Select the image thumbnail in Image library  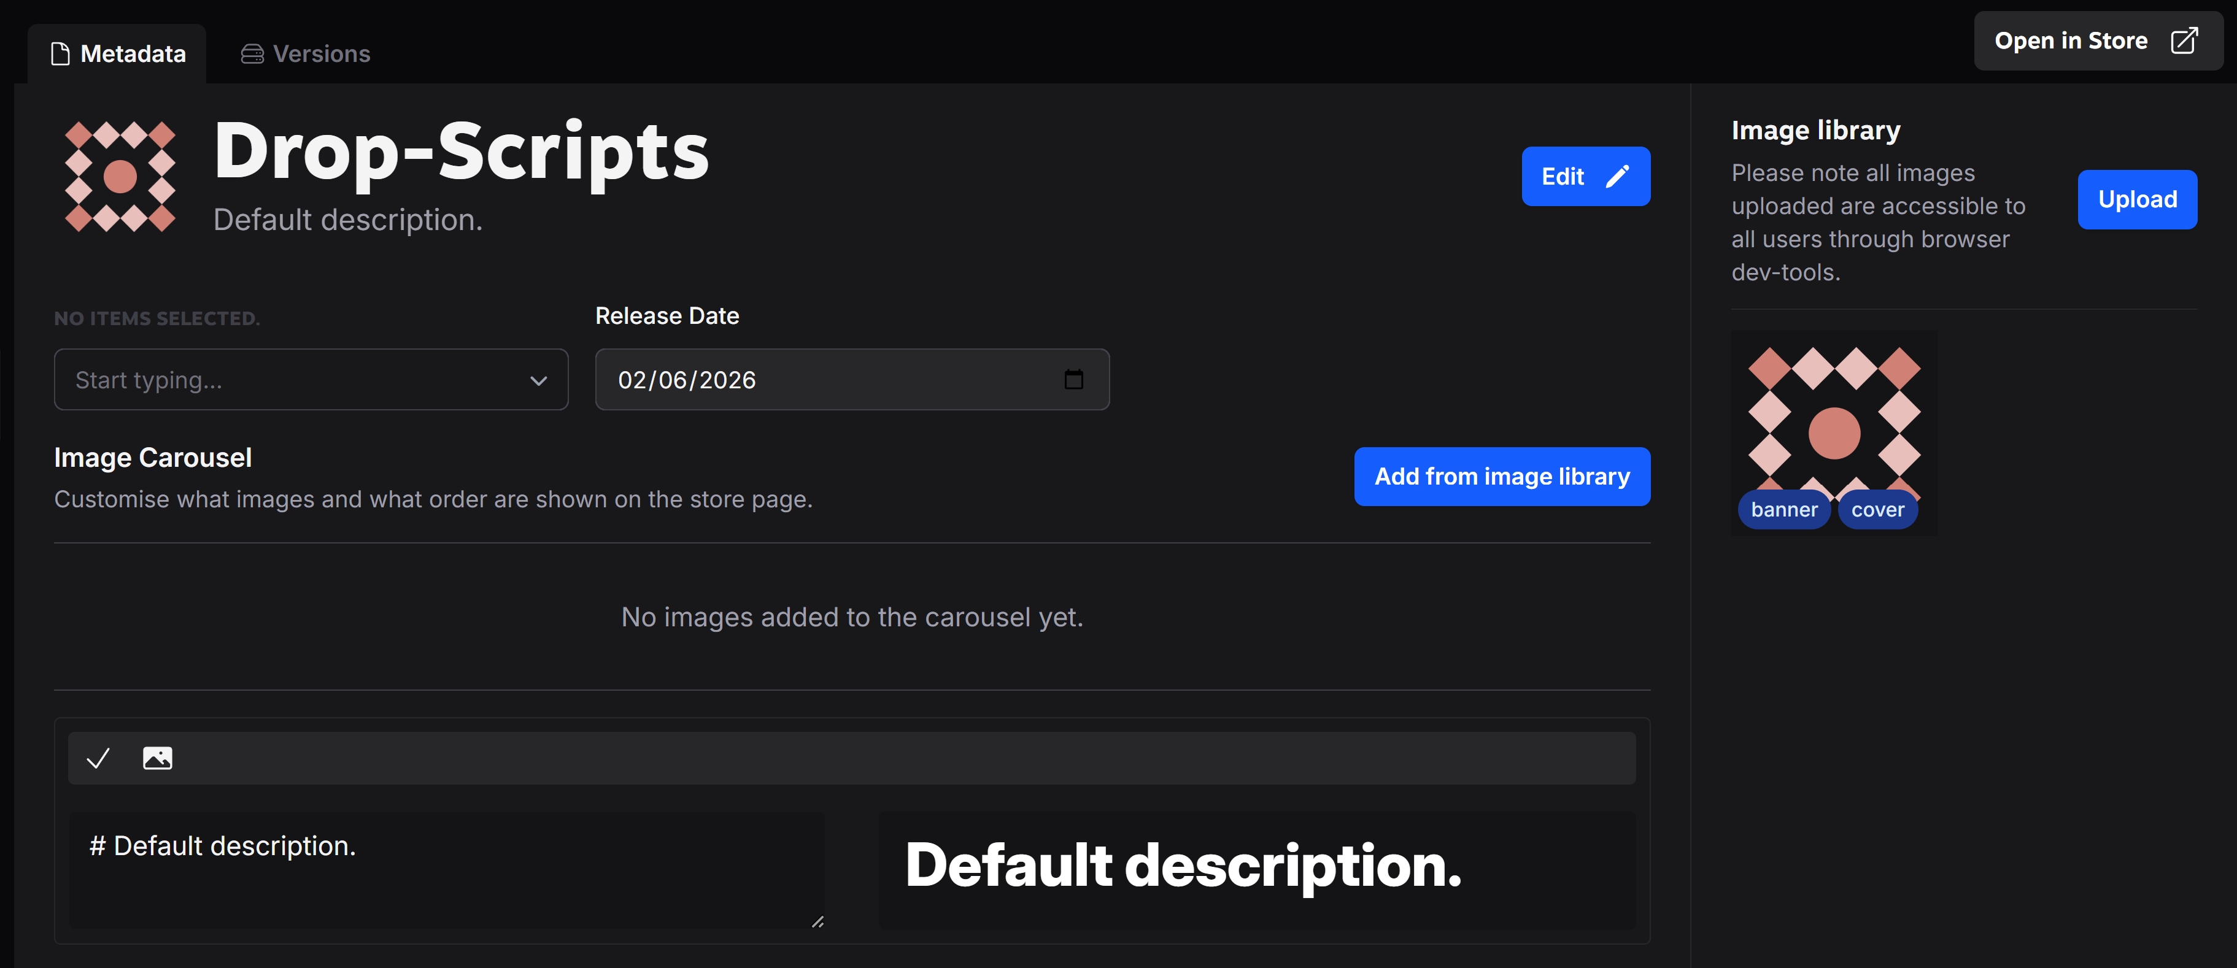click(x=1834, y=432)
